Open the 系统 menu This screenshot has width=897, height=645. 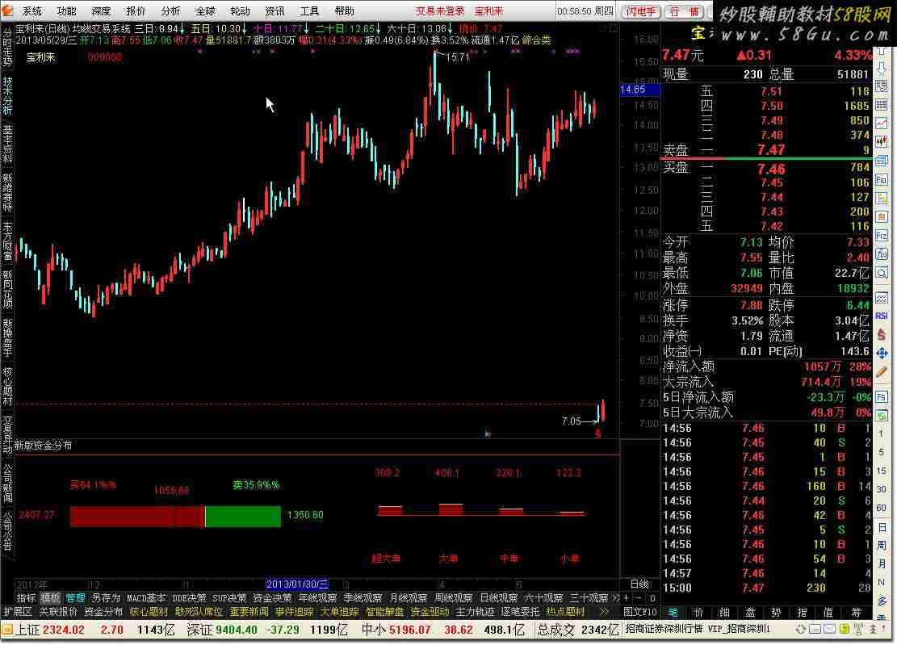(x=32, y=10)
